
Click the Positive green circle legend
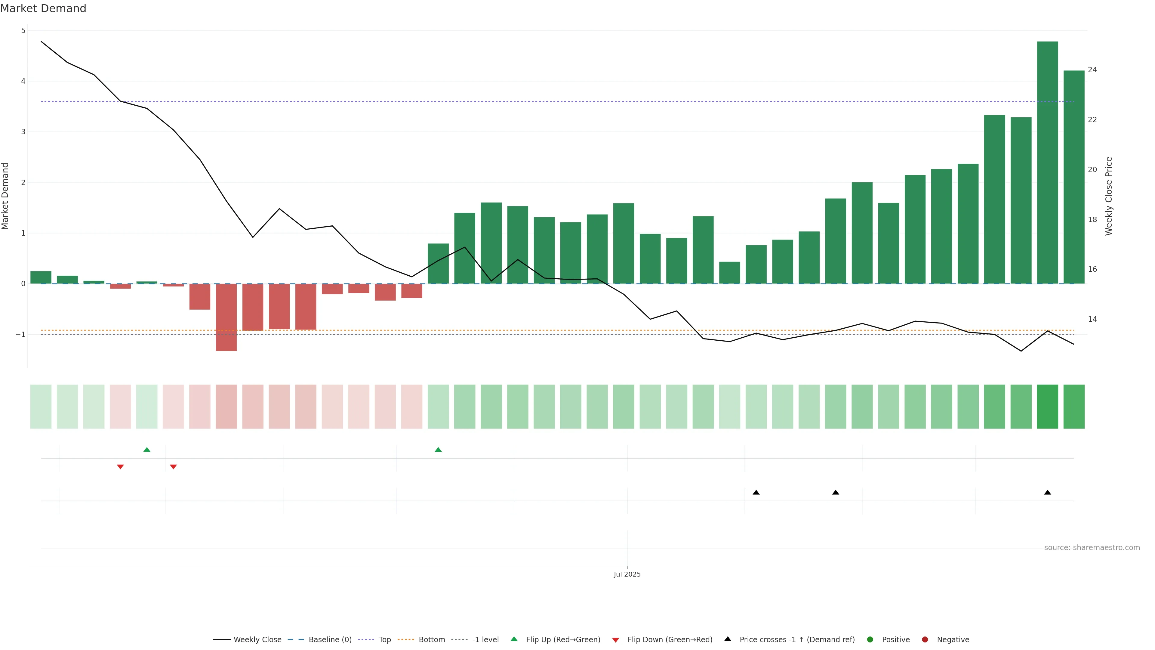pyautogui.click(x=870, y=640)
